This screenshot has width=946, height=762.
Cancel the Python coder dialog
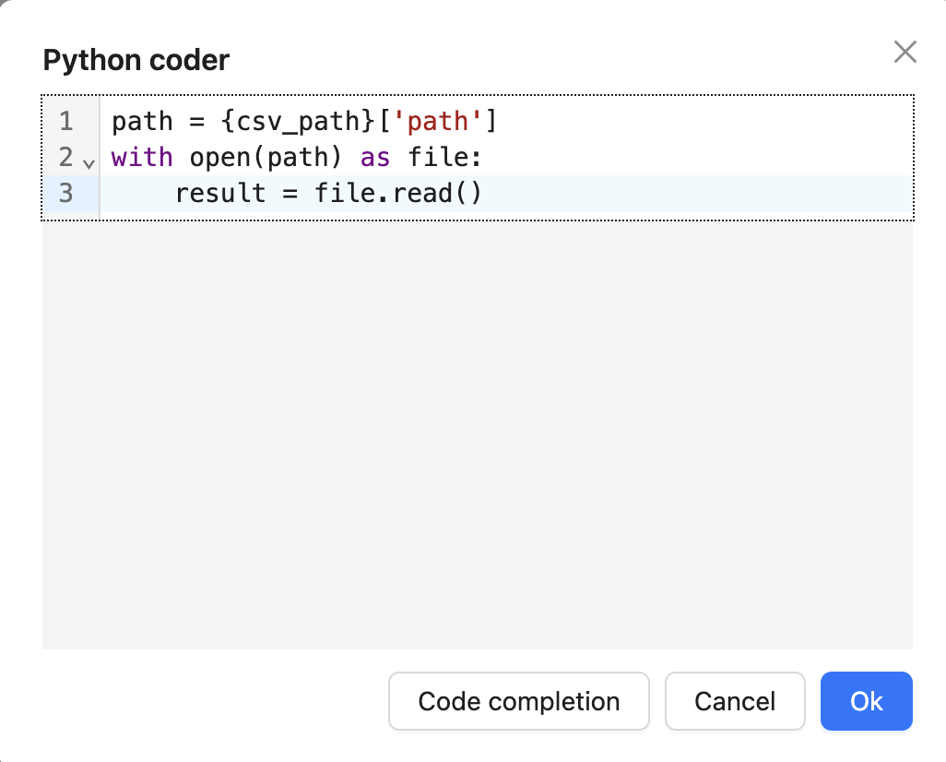tap(735, 701)
